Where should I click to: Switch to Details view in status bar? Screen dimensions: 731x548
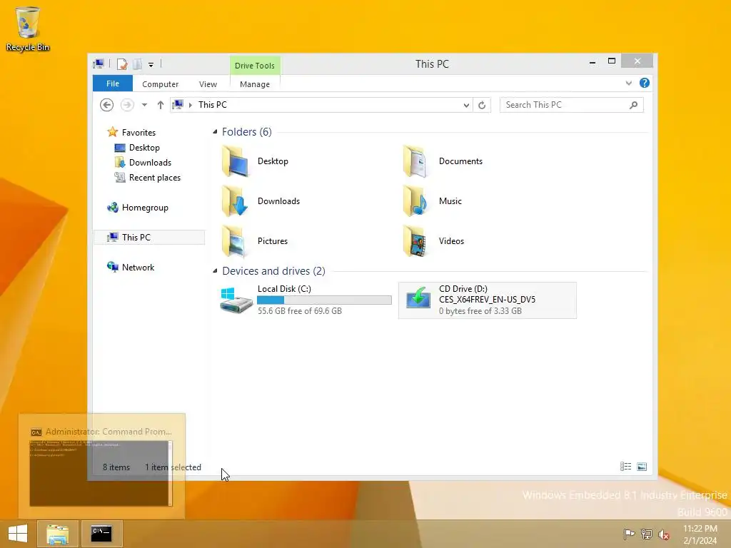[625, 467]
